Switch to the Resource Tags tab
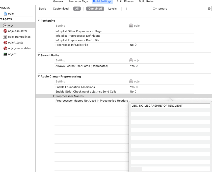Image resolution: width=212 pixels, height=172 pixels. pyautogui.click(x=78, y=1)
